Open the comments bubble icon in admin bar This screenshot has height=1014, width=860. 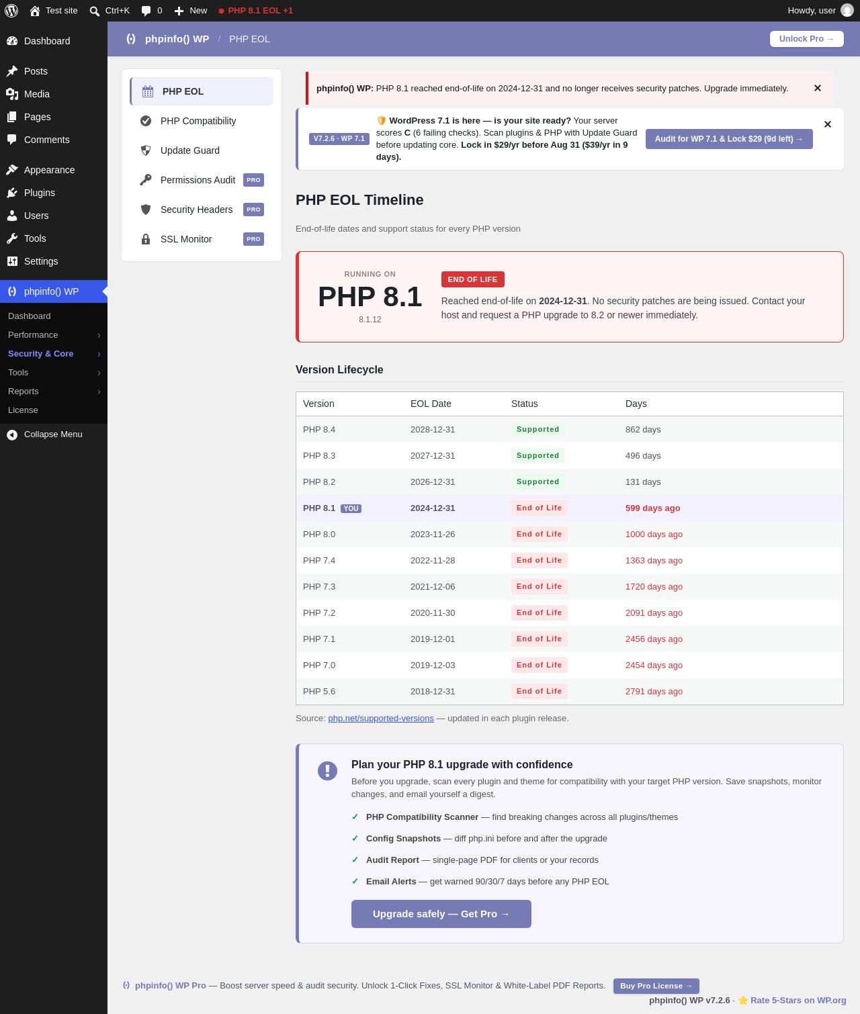coord(146,11)
